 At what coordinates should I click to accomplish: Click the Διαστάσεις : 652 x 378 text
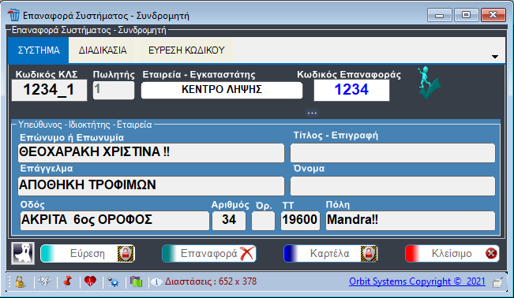(x=211, y=281)
